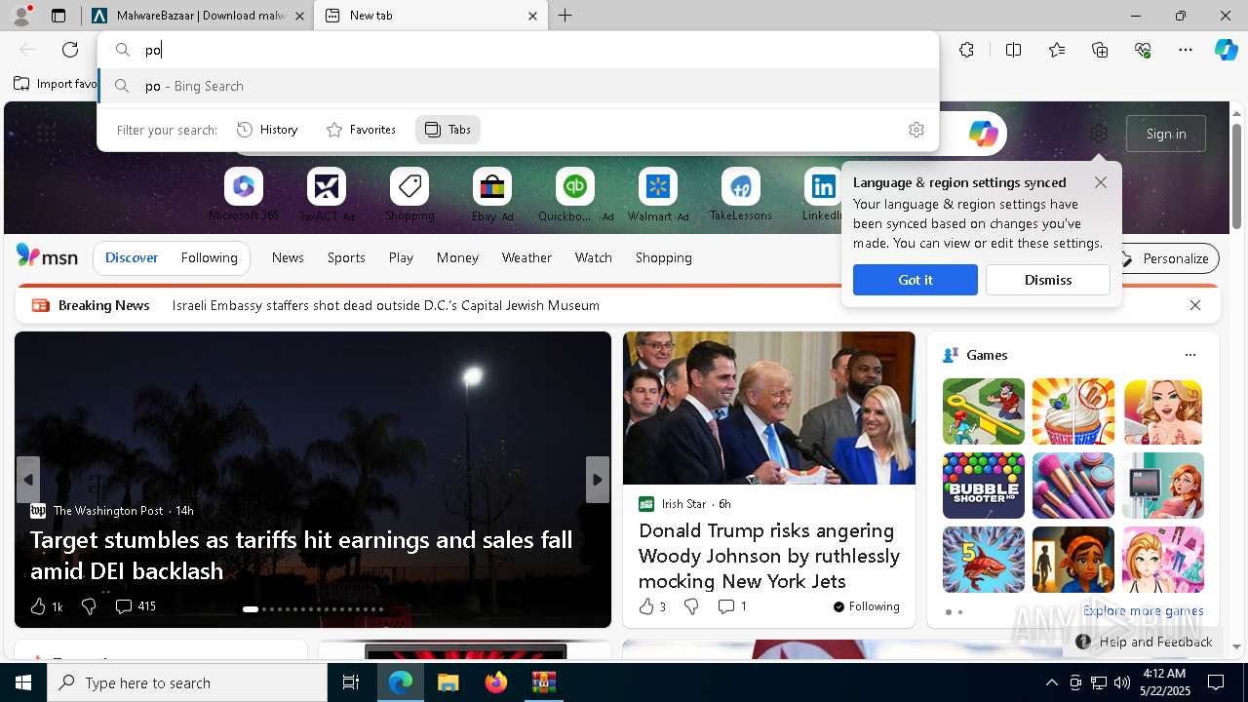Open Collections icon in toolbar
Image resolution: width=1248 pixels, height=702 pixels.
pos(1100,50)
